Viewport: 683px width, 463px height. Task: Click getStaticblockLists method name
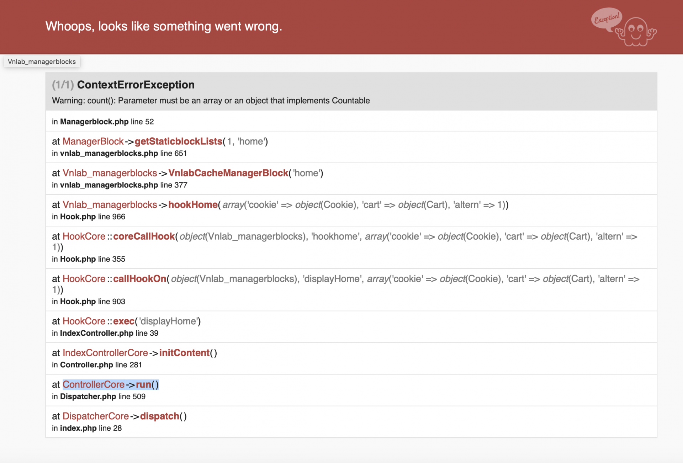178,142
